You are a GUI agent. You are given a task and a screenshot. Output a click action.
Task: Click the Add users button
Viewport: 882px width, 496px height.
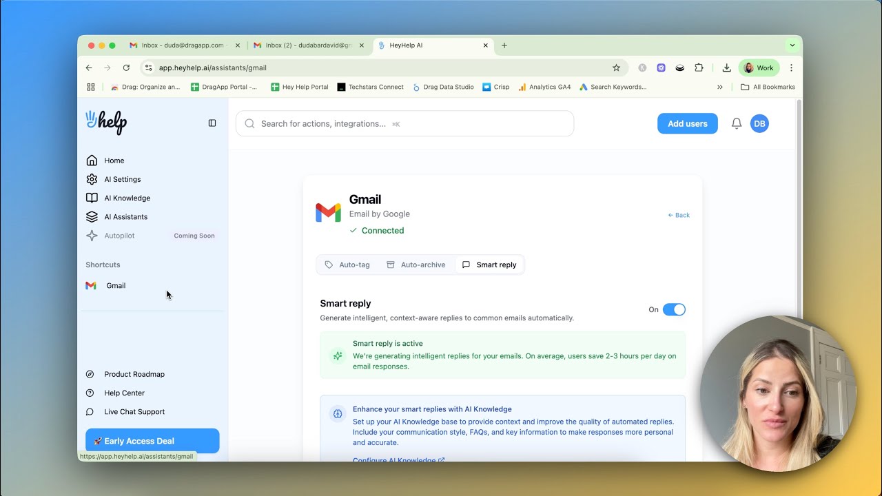point(687,123)
